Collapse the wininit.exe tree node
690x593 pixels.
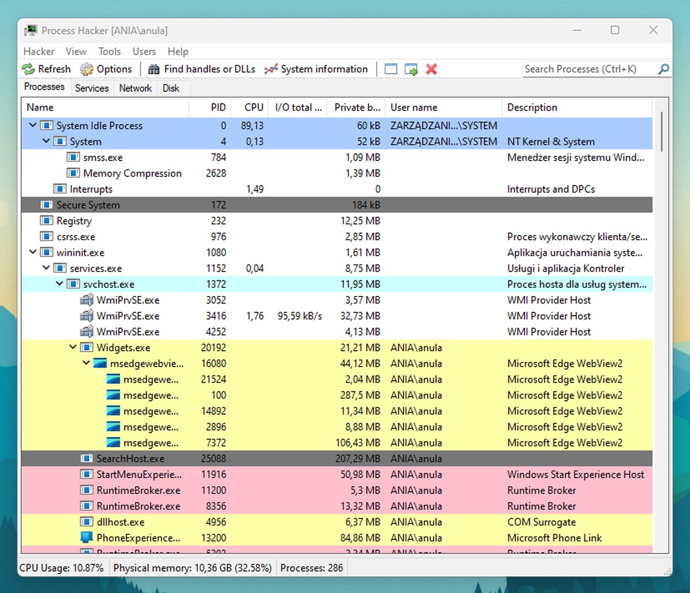pyautogui.click(x=33, y=252)
